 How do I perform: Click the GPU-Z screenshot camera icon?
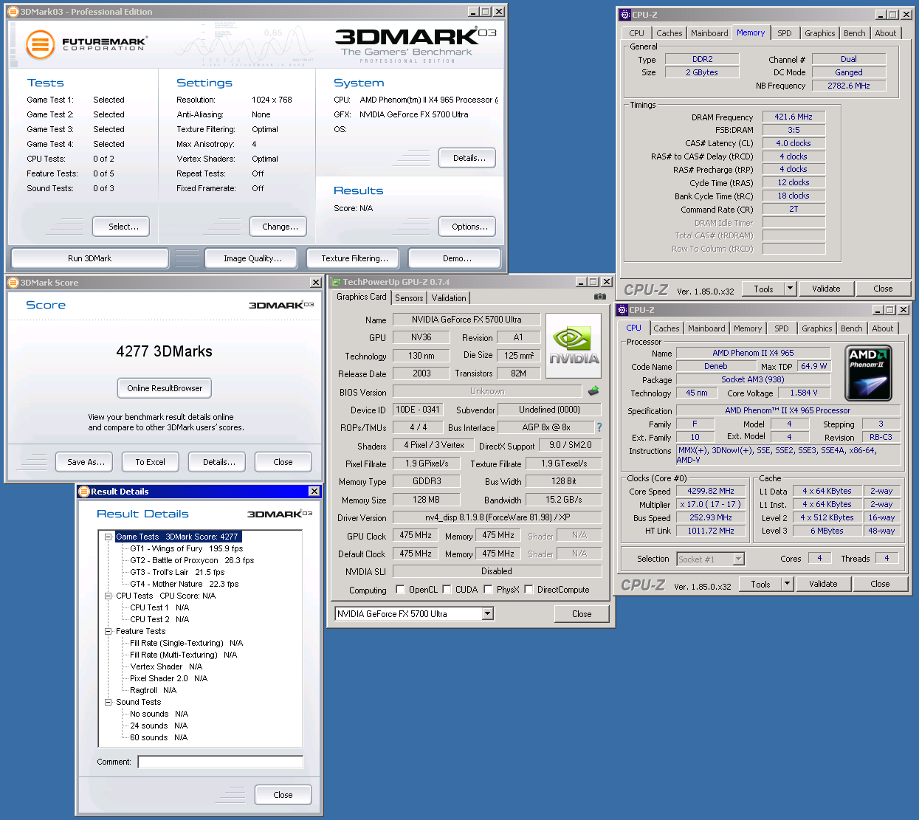pos(600,297)
